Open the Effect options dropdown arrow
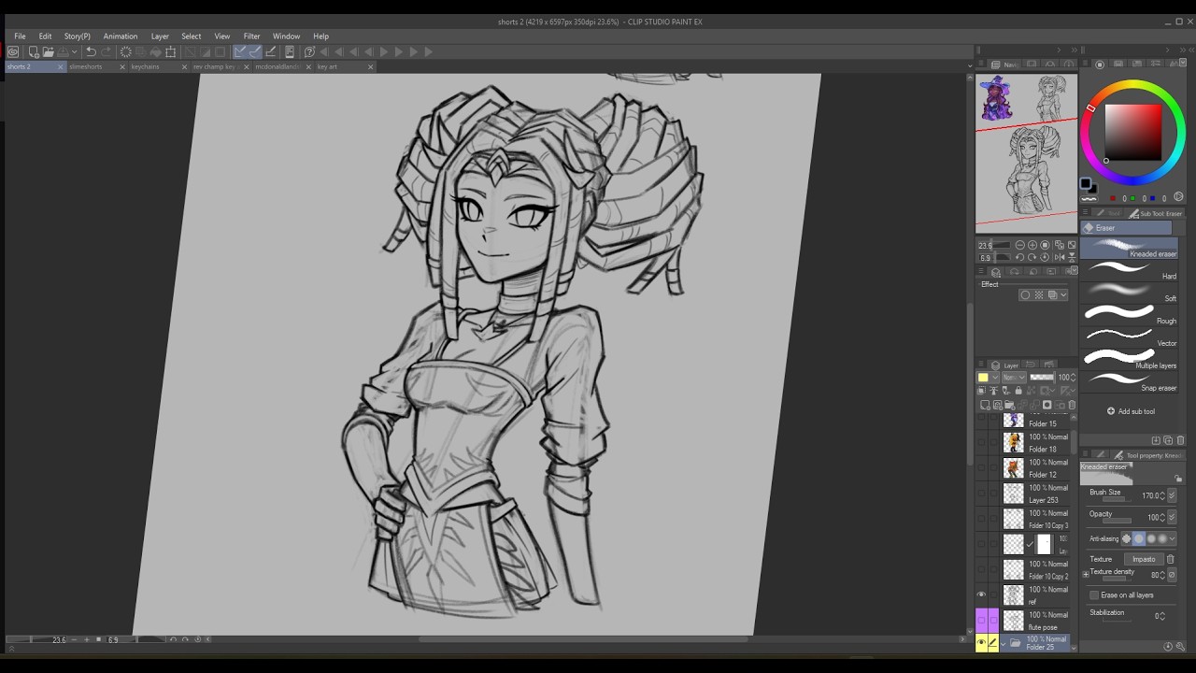This screenshot has height=673, width=1196. point(1063,295)
